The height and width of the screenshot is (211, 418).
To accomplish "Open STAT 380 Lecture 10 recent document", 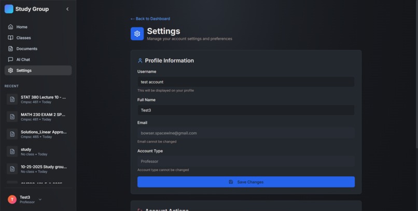I will pos(38,100).
